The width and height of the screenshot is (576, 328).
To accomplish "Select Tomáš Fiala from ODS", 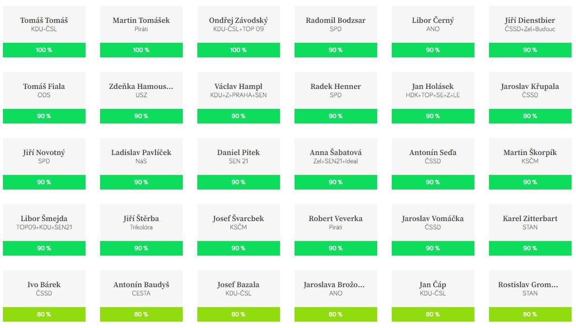I will (44, 90).
